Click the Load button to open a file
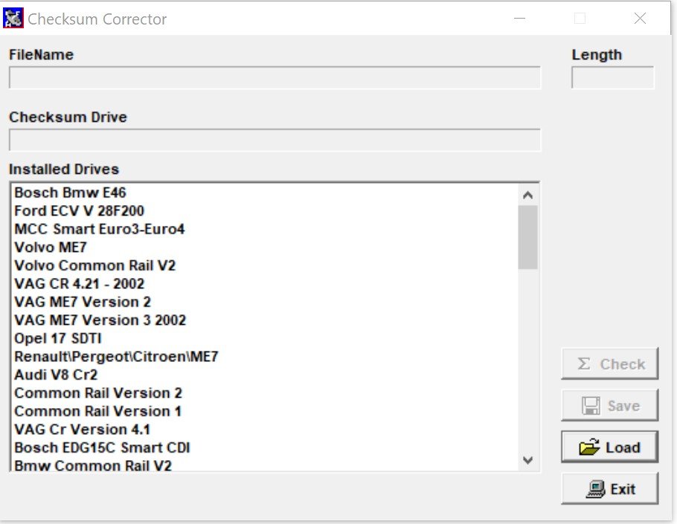 (609, 447)
